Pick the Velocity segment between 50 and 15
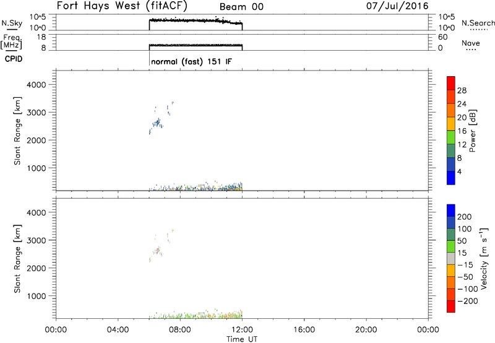495x343 pixels. [451, 246]
